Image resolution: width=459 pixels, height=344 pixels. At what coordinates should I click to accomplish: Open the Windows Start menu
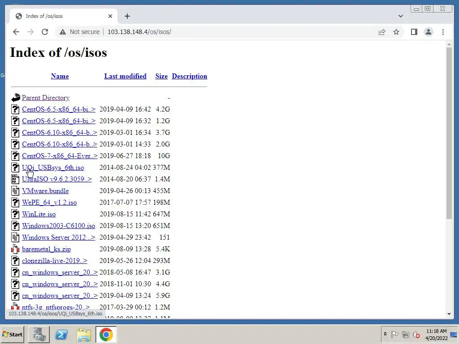[x=12, y=334]
